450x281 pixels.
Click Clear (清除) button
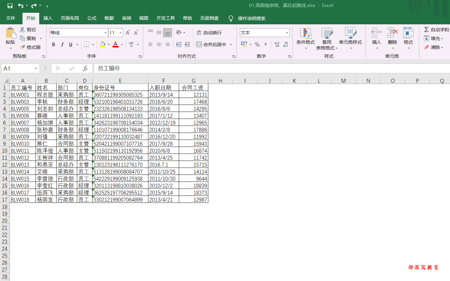[434, 47]
